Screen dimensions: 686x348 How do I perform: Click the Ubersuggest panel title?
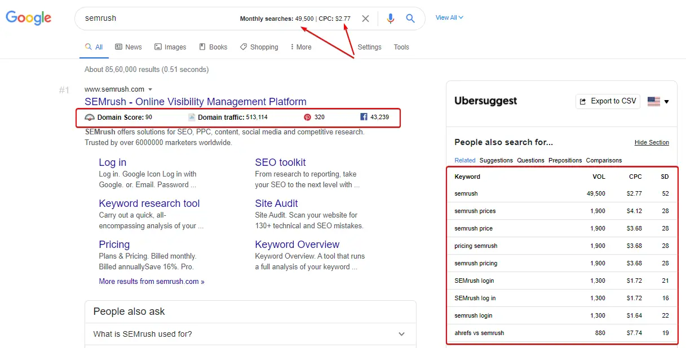[485, 101]
